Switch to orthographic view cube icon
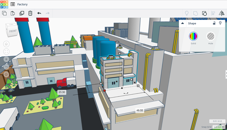 6,74
